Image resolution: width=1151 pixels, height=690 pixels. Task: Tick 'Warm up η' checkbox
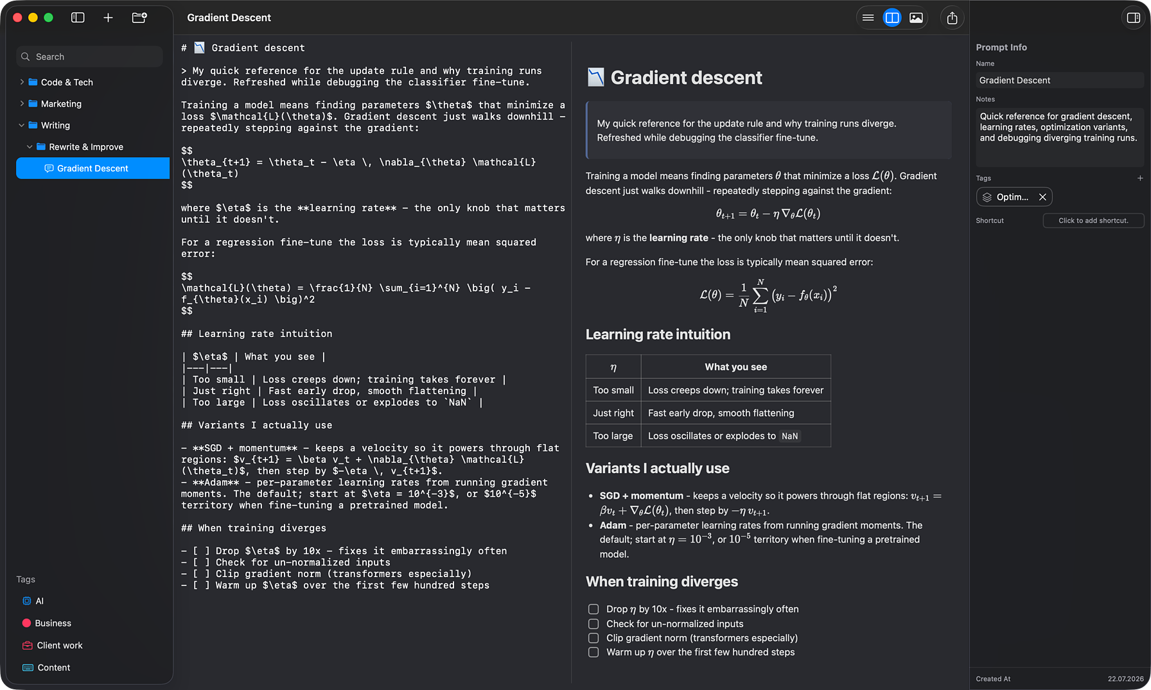(x=593, y=652)
